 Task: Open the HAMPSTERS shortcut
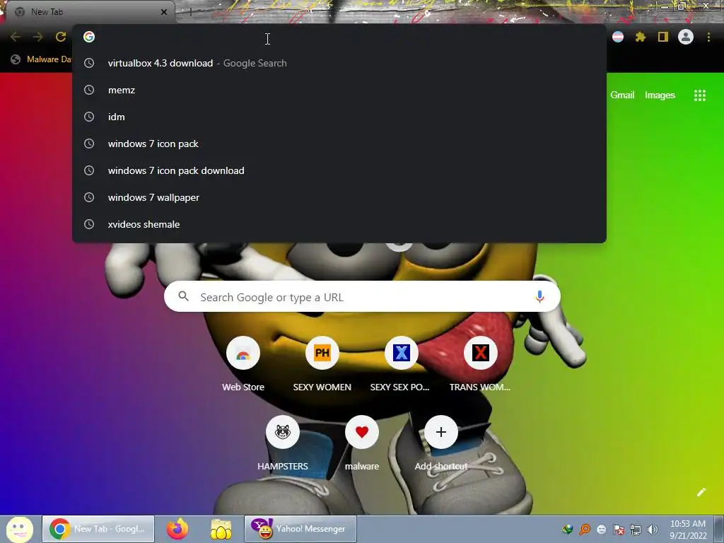pos(283,444)
